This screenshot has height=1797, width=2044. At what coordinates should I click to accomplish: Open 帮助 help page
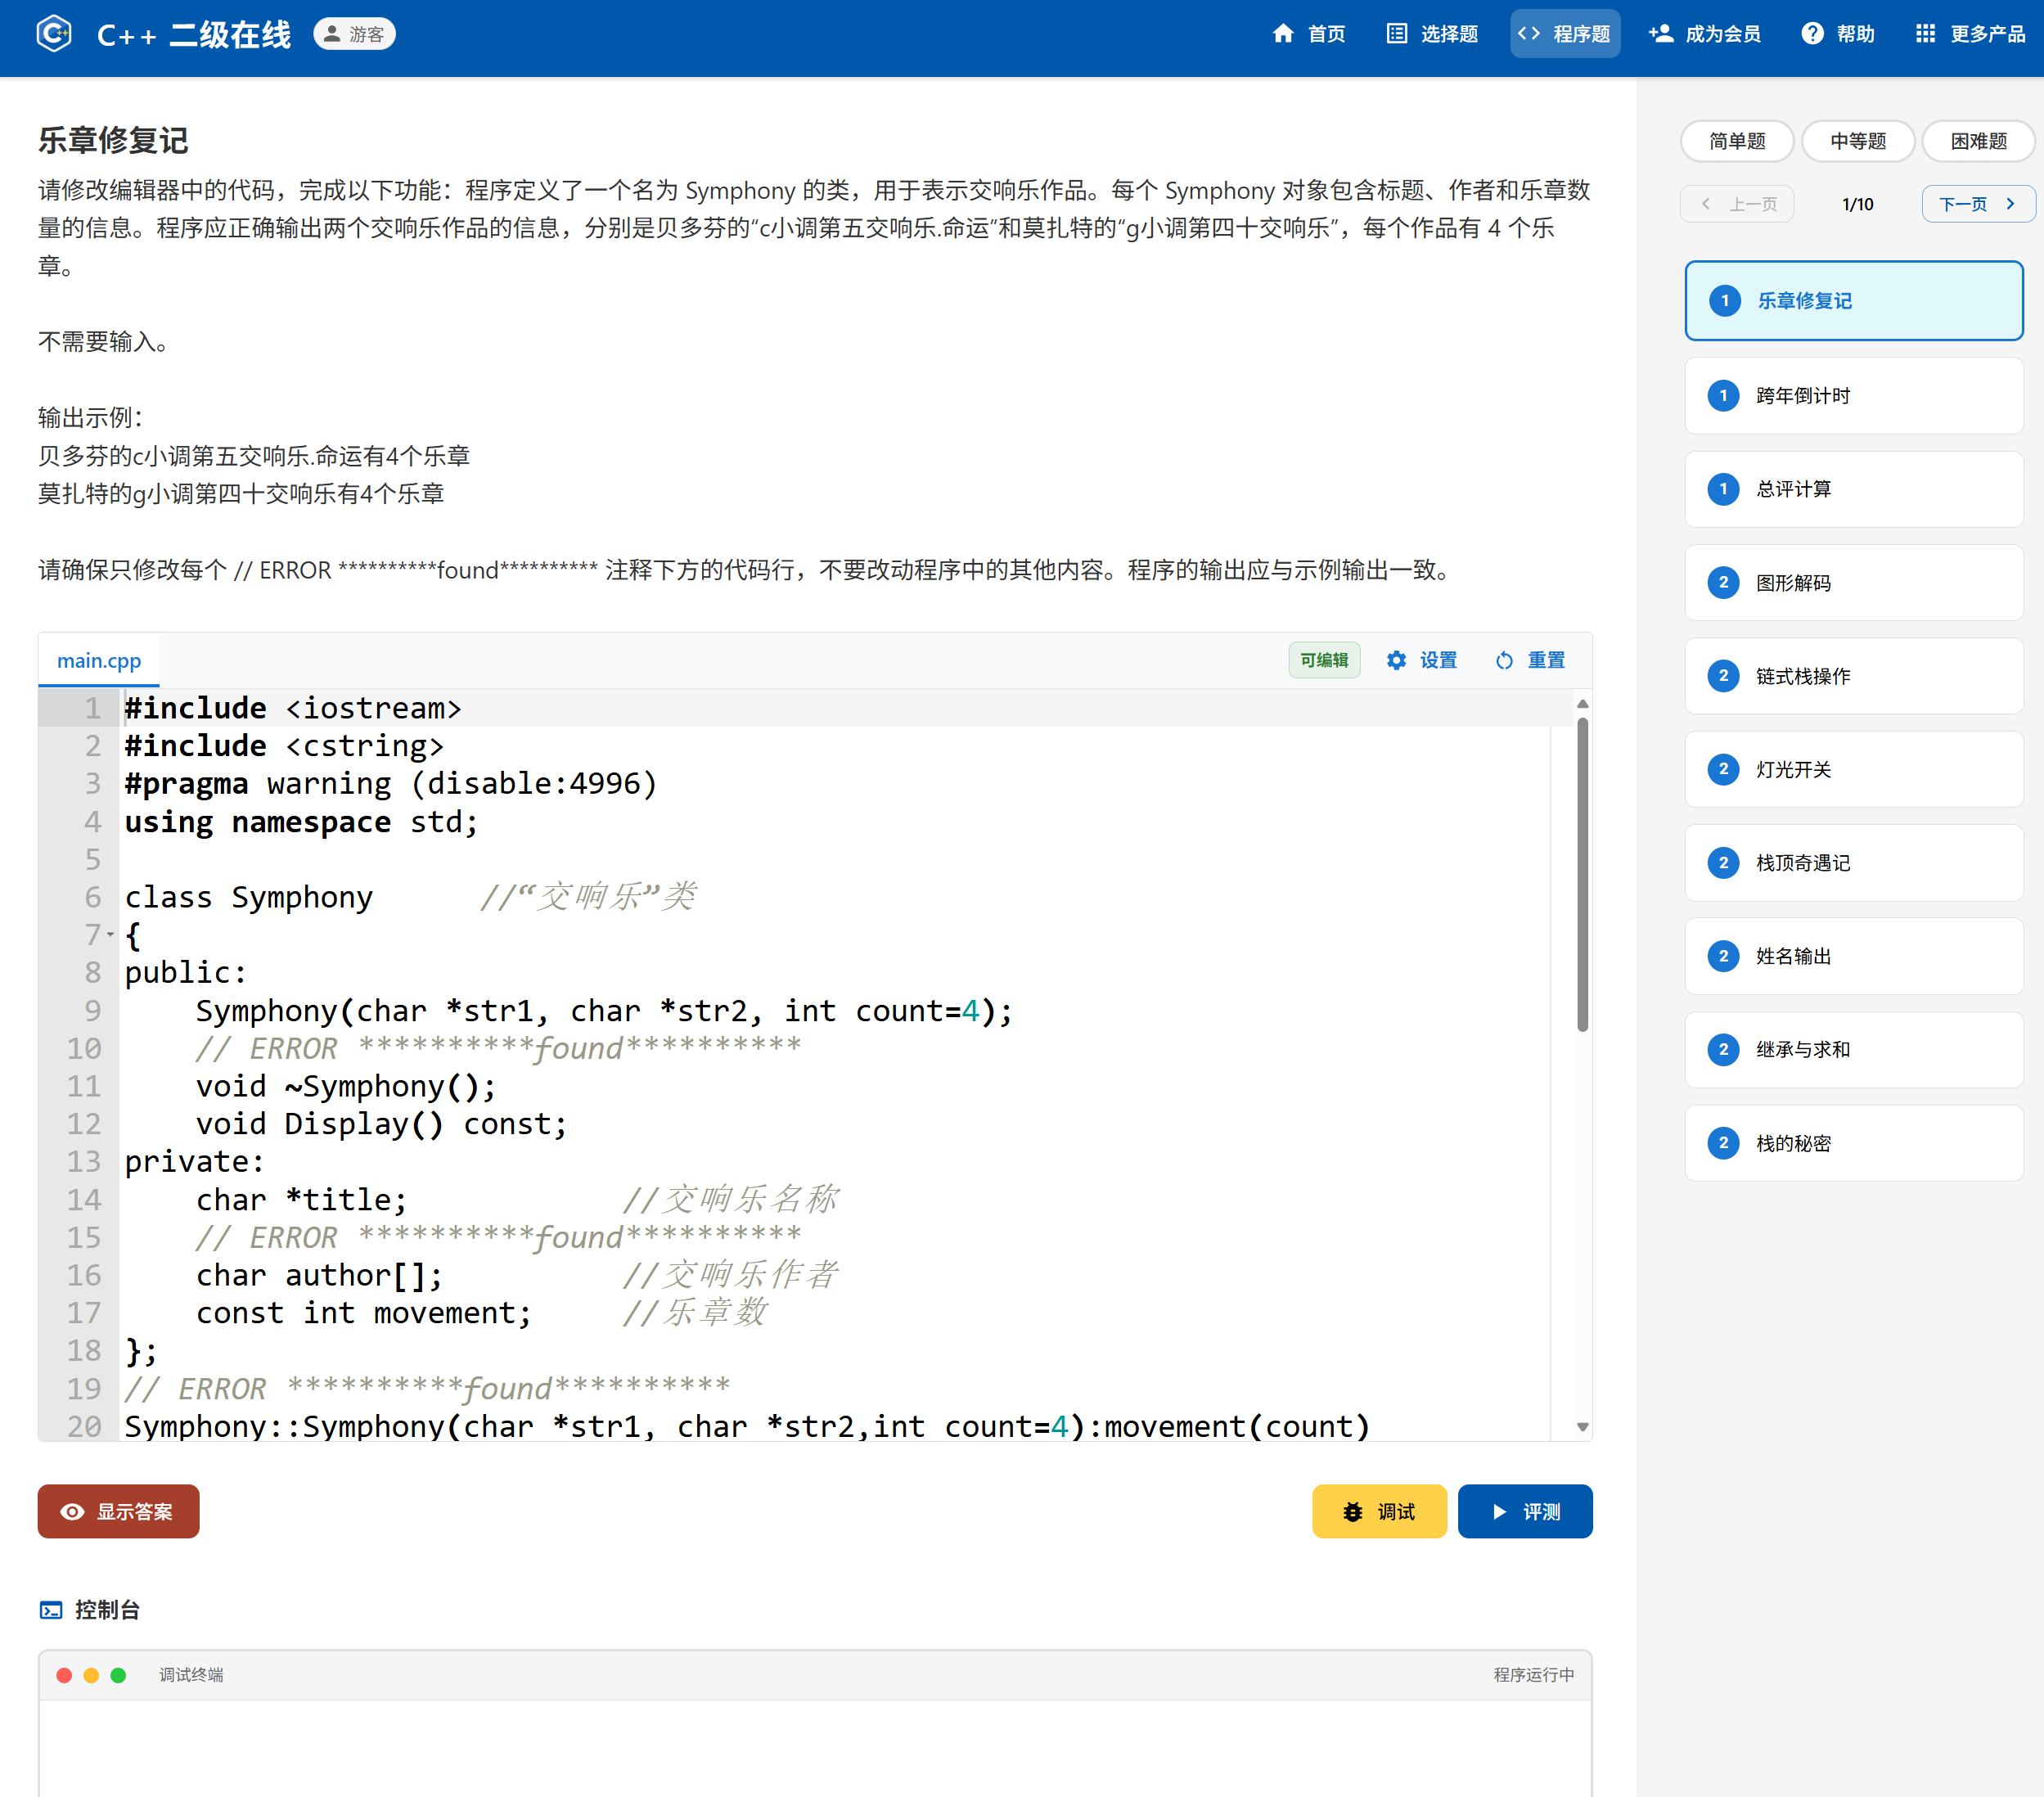click(1838, 34)
